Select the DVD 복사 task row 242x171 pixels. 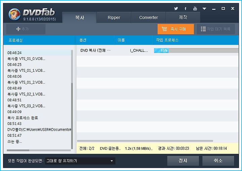click(x=157, y=50)
